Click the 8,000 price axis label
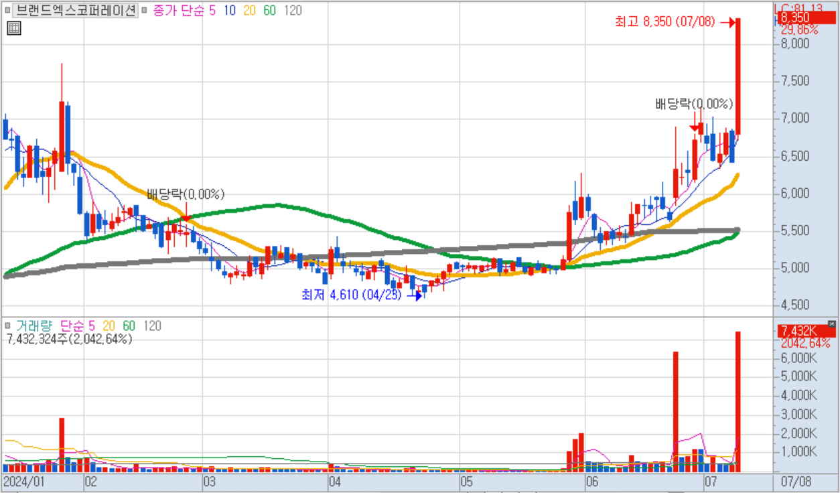 pyautogui.click(x=795, y=44)
